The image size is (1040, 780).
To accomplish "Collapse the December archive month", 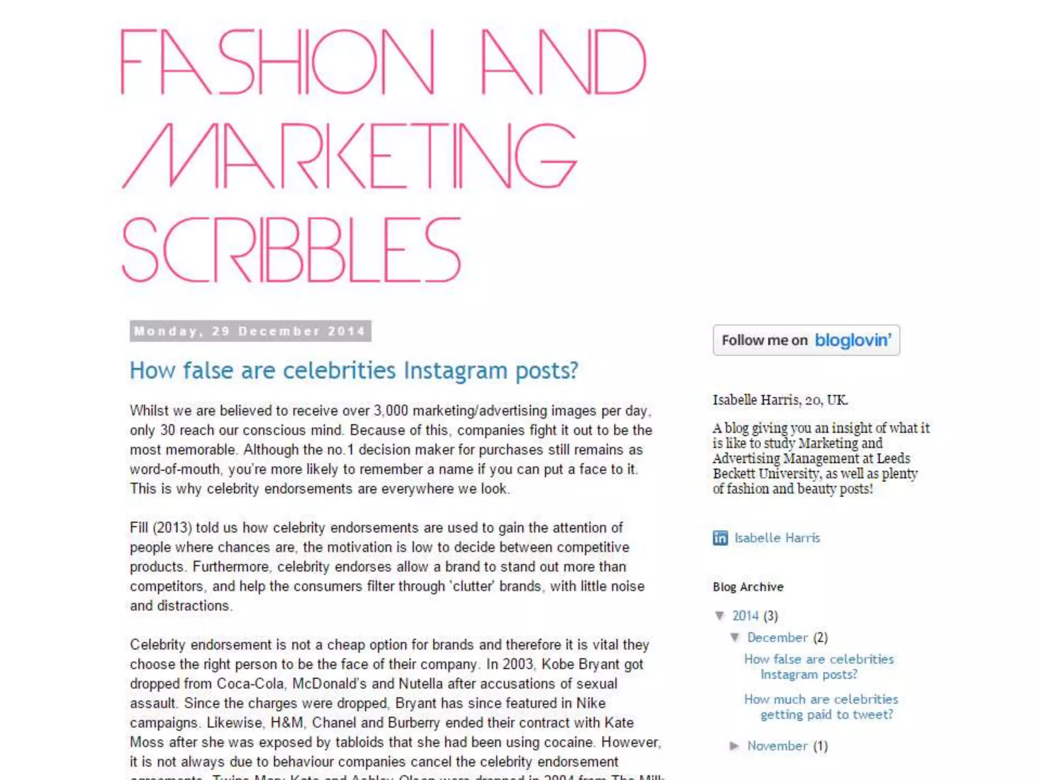I will [x=735, y=637].
